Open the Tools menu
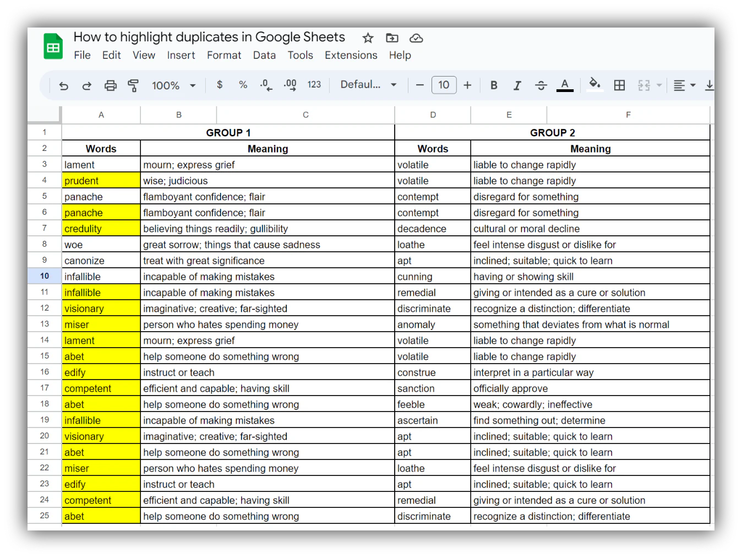The width and height of the screenshot is (742, 558). [301, 55]
